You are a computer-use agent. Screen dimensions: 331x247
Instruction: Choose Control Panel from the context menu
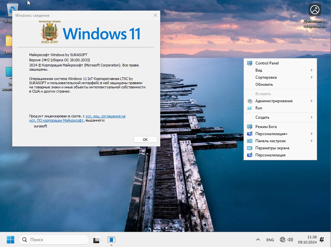[x=267, y=63]
